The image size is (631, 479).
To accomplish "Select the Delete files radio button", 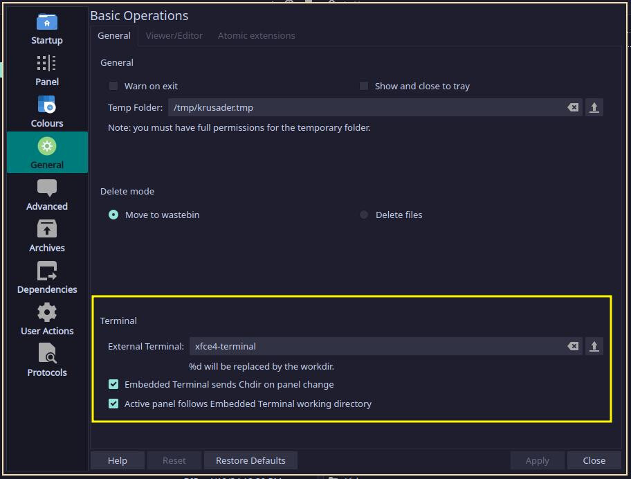I will coord(364,215).
